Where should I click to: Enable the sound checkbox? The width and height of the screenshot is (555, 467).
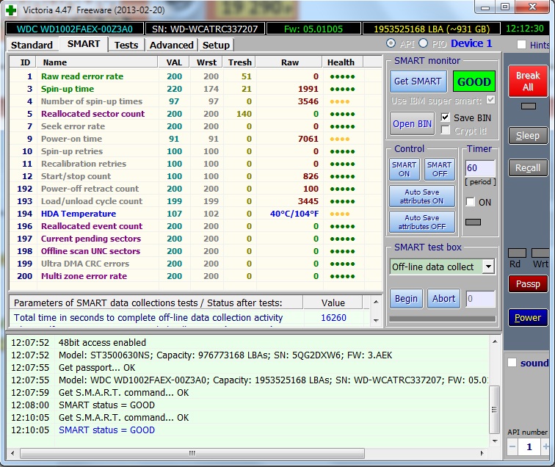pyautogui.click(x=512, y=363)
